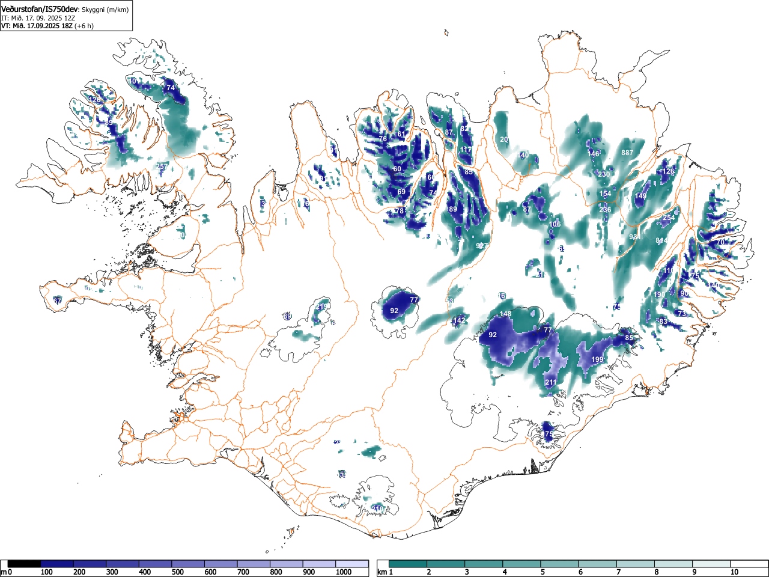Select the Skyggni (m/km) label
The image size is (769, 577).
tap(105, 10)
